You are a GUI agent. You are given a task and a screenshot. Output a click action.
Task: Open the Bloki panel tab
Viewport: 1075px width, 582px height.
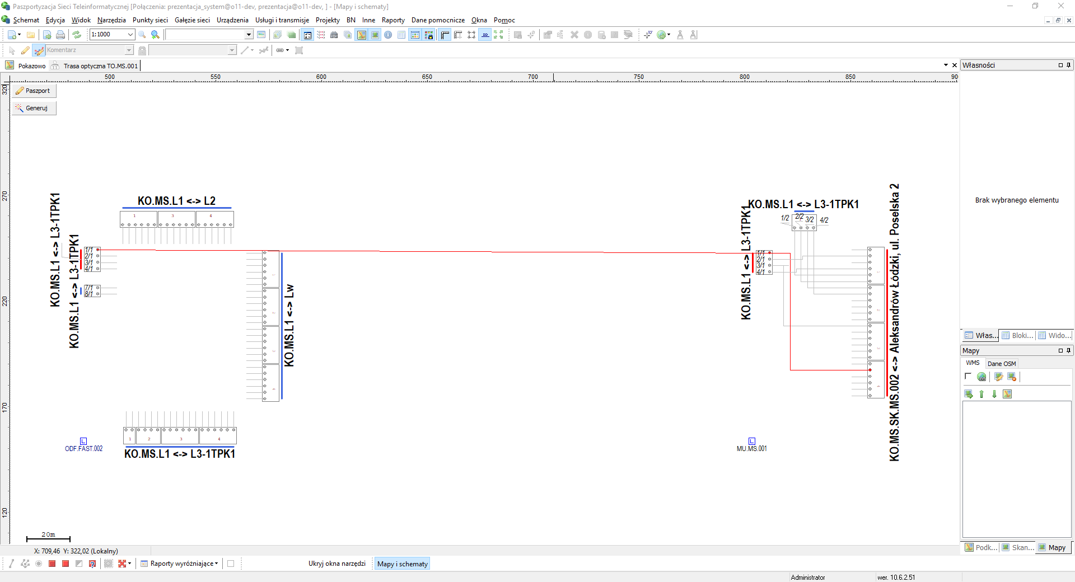point(1018,335)
